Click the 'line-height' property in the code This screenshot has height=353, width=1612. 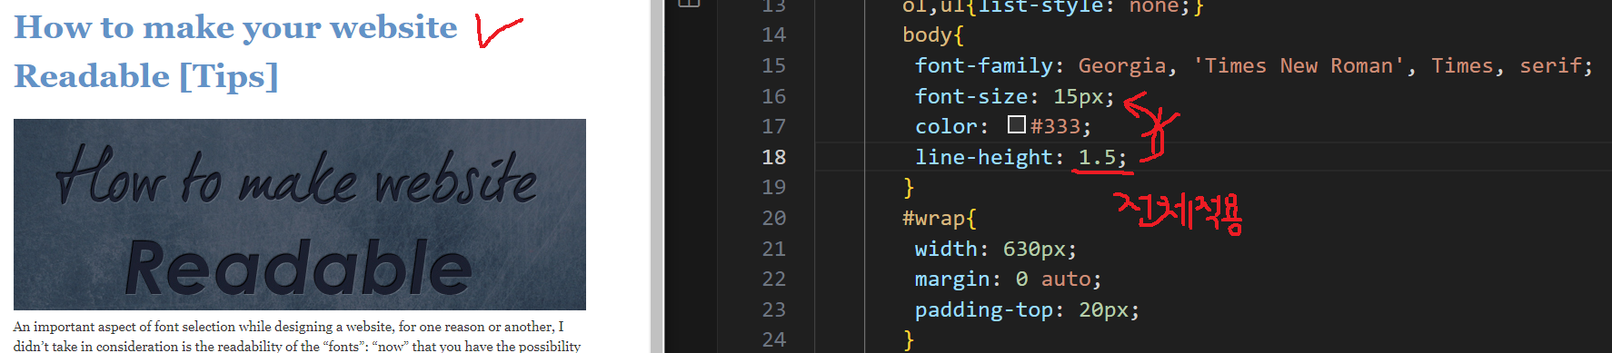(983, 157)
